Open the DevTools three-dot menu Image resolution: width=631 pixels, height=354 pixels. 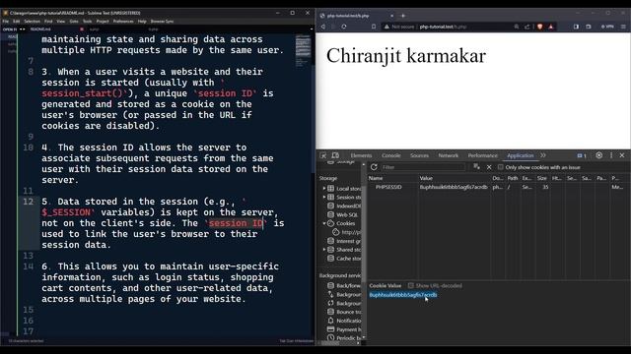(611, 155)
